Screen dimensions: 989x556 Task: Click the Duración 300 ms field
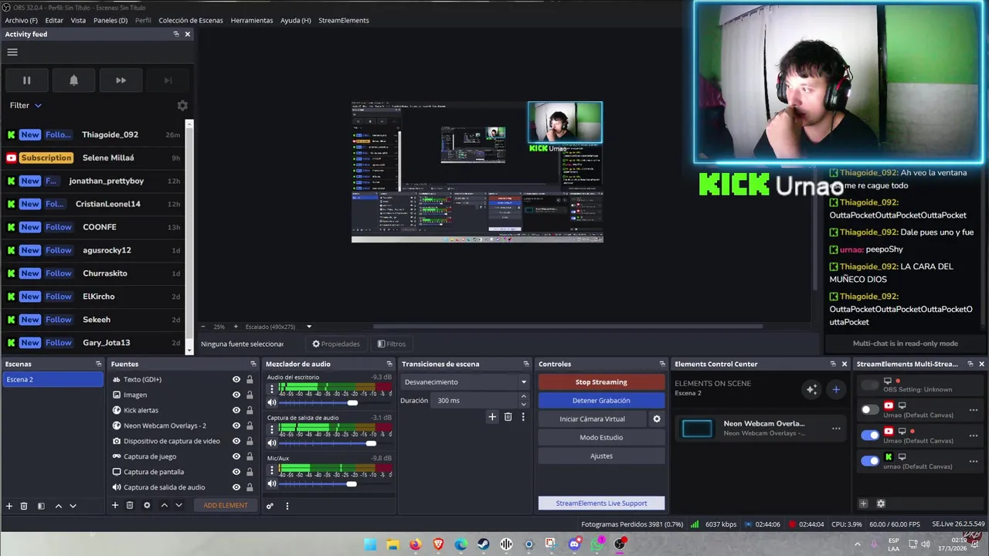coord(475,400)
